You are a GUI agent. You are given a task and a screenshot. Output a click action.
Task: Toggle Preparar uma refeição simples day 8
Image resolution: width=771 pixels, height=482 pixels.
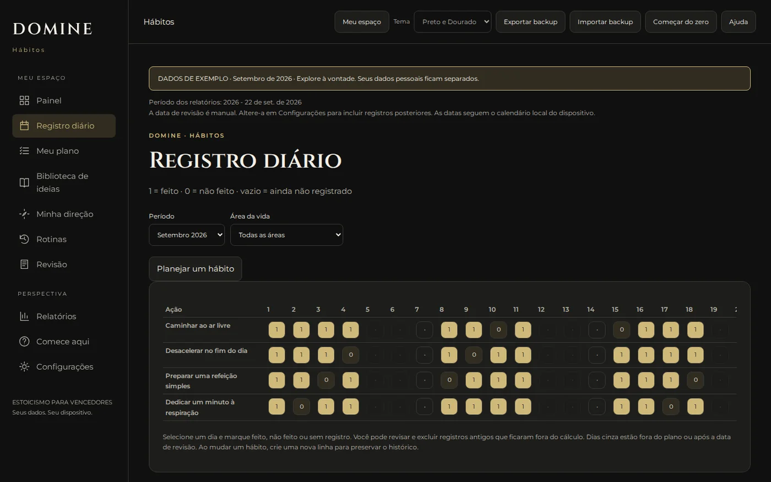pos(449,380)
